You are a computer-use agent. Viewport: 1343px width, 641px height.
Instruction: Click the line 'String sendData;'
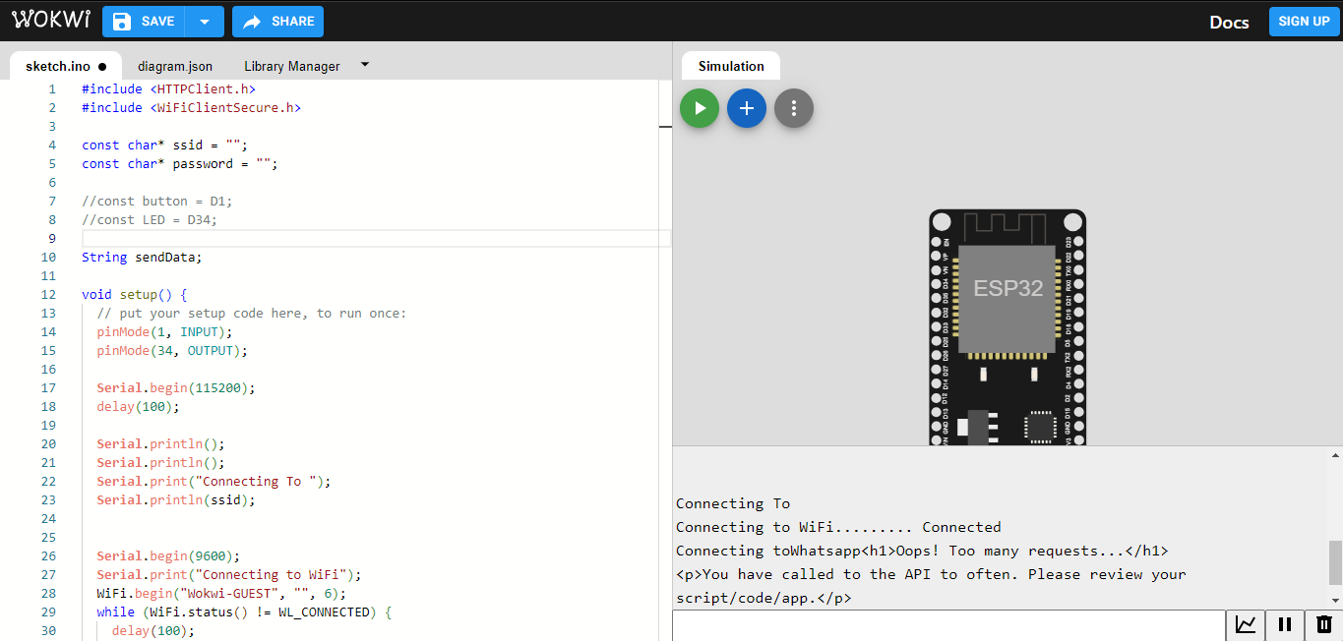pos(142,258)
